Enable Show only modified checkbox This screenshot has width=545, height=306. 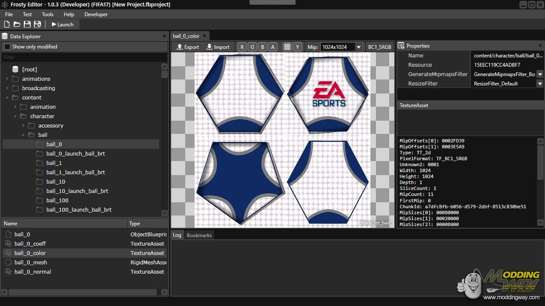click(x=7, y=47)
